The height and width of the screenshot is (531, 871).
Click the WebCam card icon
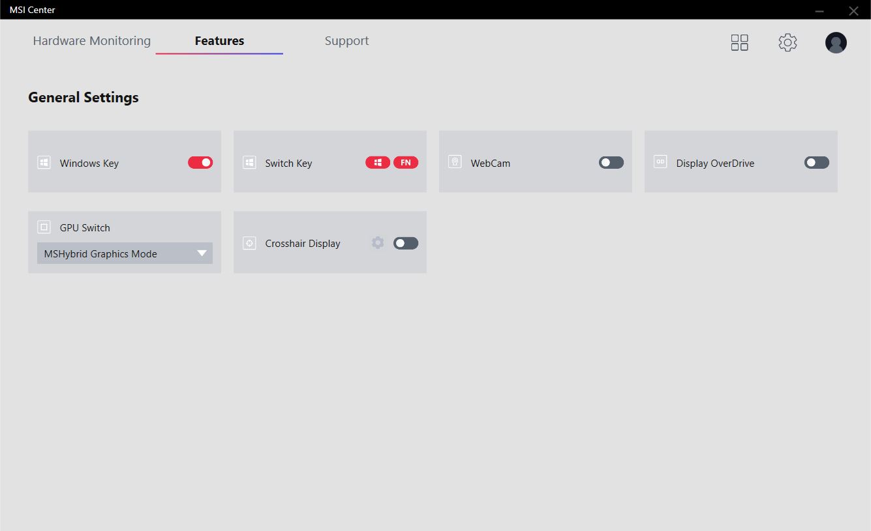(x=455, y=162)
